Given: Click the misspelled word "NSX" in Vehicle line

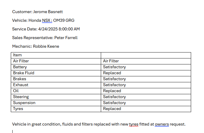Looking at the screenshot, I should (46, 21).
